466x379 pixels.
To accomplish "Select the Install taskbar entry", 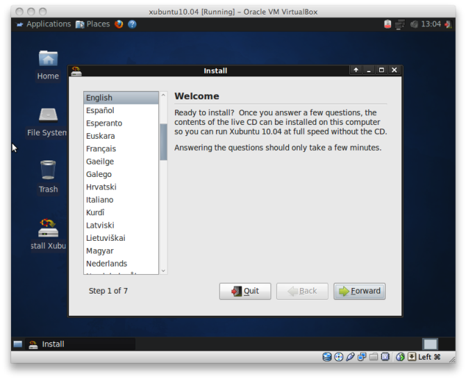I will pyautogui.click(x=81, y=344).
